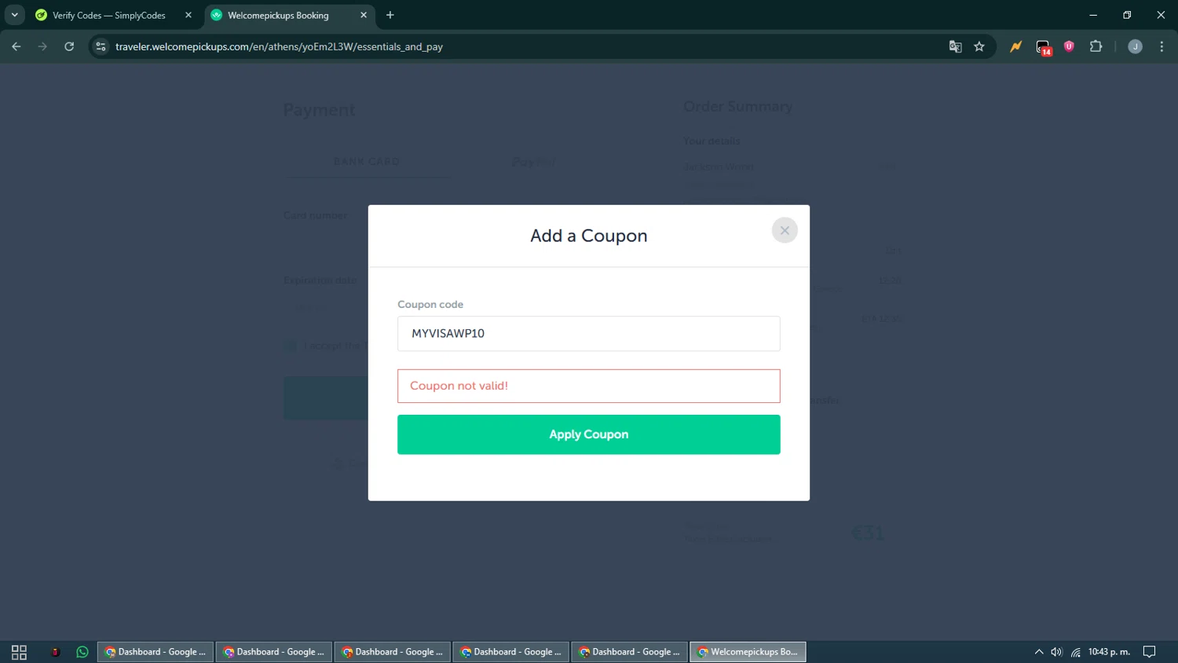Screen dimensions: 1178x663
Task: Switch to Welcomepickups Bo... taskbar window
Action: point(748,652)
